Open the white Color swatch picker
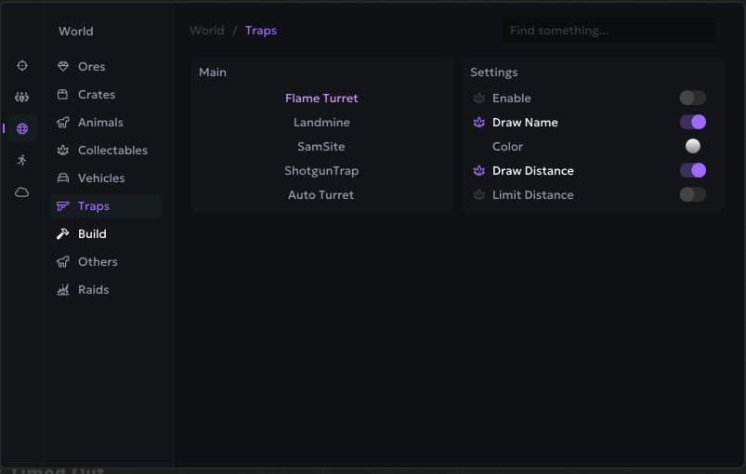The height and width of the screenshot is (474, 746). [x=693, y=146]
